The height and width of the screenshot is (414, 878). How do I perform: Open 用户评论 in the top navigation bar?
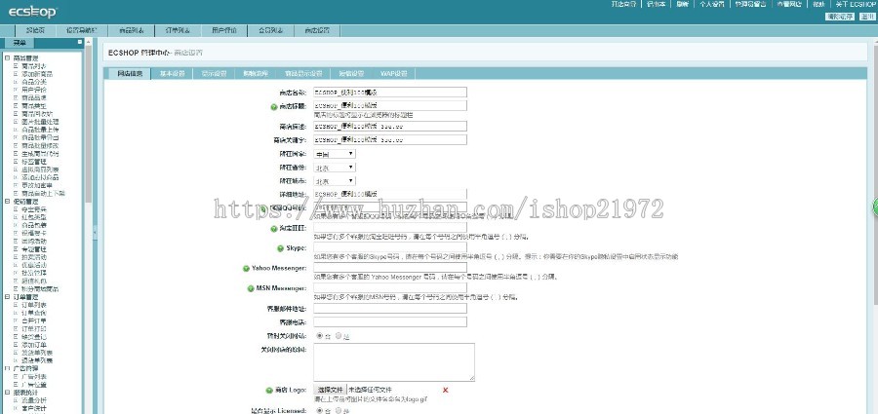(224, 30)
